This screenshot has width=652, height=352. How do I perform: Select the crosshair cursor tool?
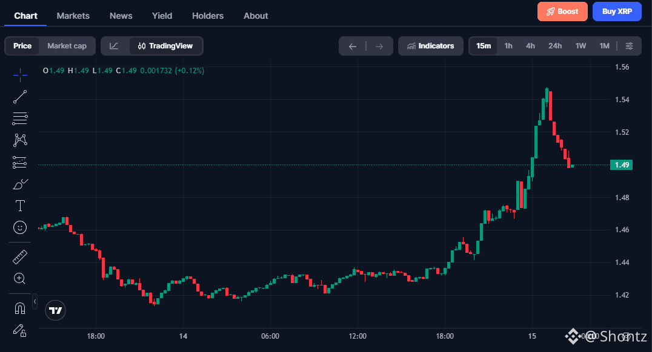[20, 75]
